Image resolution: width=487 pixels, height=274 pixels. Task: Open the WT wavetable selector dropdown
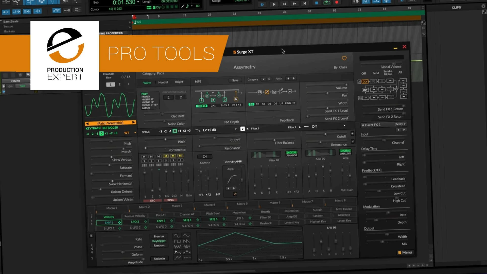click(129, 133)
